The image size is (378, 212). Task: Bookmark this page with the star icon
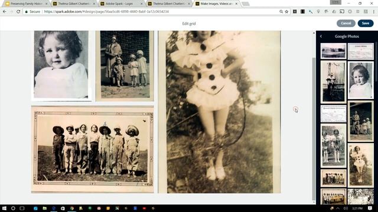(286, 12)
